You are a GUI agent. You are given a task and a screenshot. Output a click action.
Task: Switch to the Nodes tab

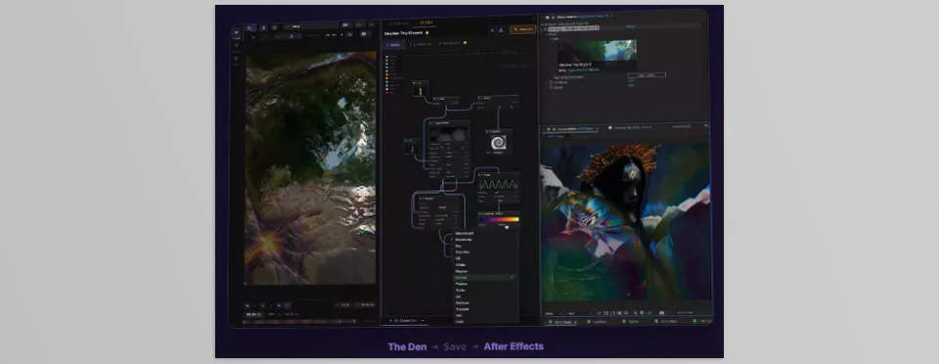[x=394, y=44]
